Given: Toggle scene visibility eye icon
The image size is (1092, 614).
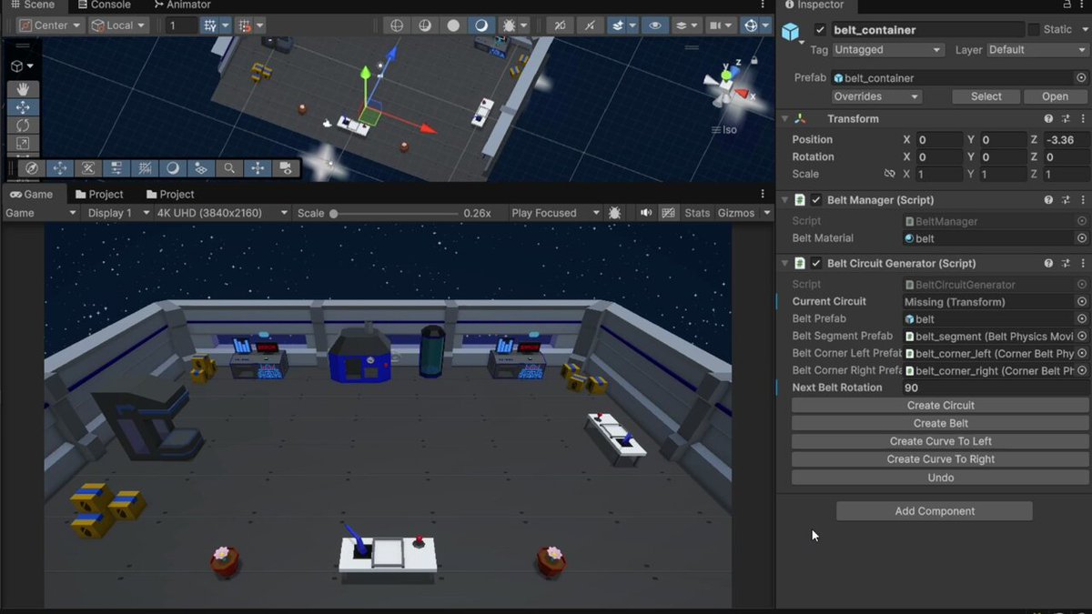Looking at the screenshot, I should 654,25.
